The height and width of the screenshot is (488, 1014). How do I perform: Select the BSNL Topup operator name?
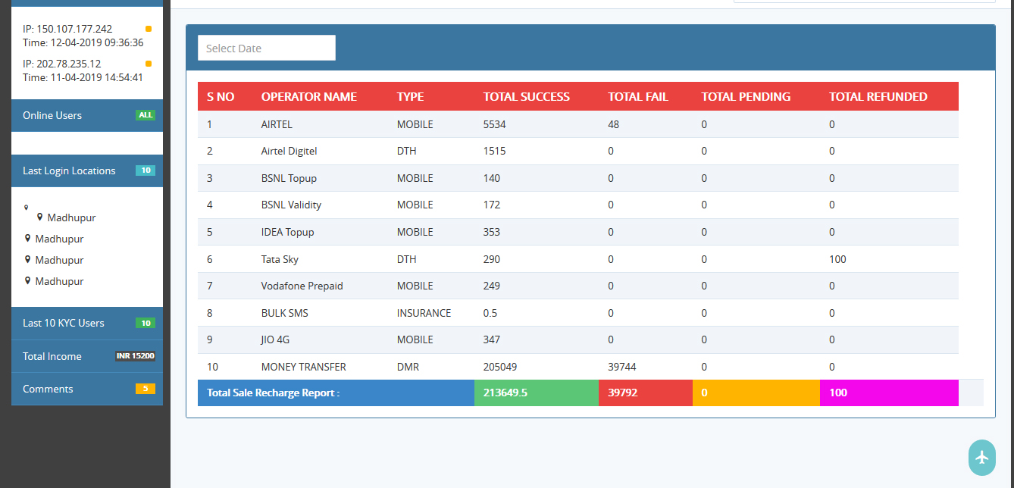(289, 178)
